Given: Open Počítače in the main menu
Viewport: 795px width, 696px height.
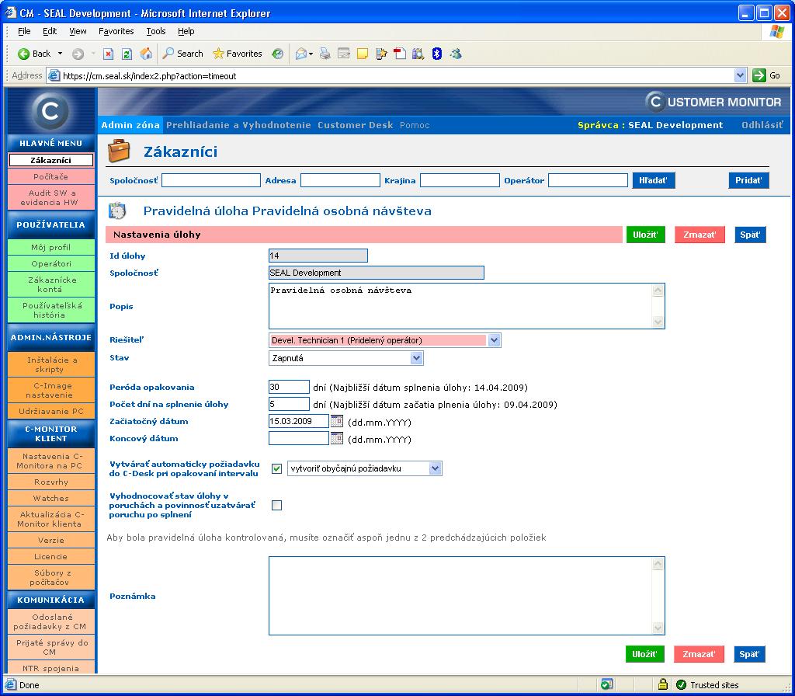Looking at the screenshot, I should [50, 176].
